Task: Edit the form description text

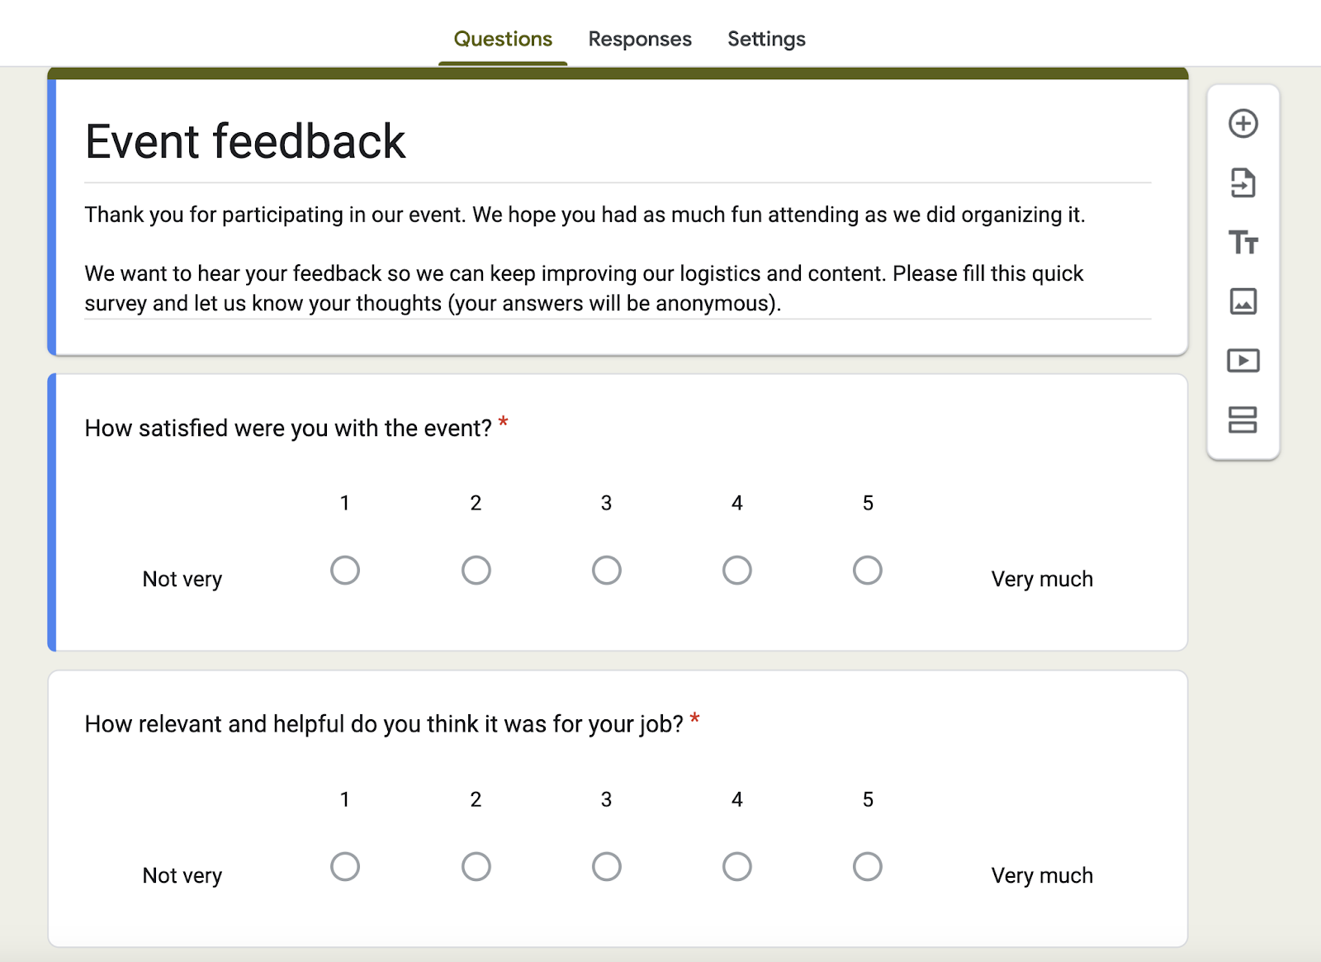Action: click(x=578, y=272)
